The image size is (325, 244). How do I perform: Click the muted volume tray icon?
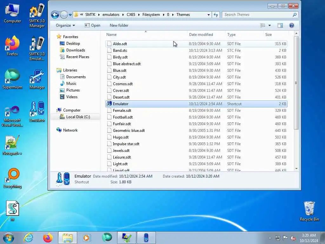click(293, 238)
